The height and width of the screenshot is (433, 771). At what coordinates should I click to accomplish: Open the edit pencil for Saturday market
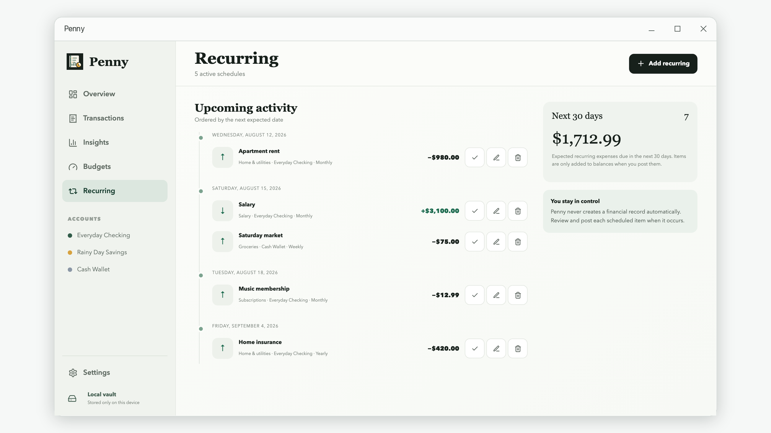tap(496, 241)
